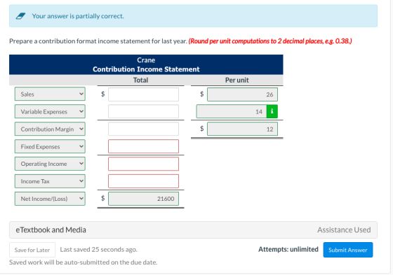This screenshot has height=275, width=393.
Task: Open the Net Income/(Loss) dropdown
Action: 50,199
